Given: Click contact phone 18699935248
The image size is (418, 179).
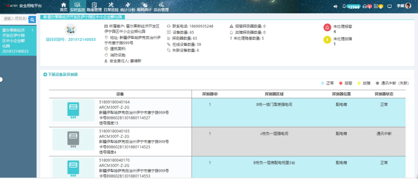Looking at the screenshot, I should click(x=201, y=26).
